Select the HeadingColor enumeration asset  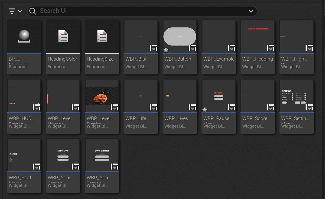(63, 37)
